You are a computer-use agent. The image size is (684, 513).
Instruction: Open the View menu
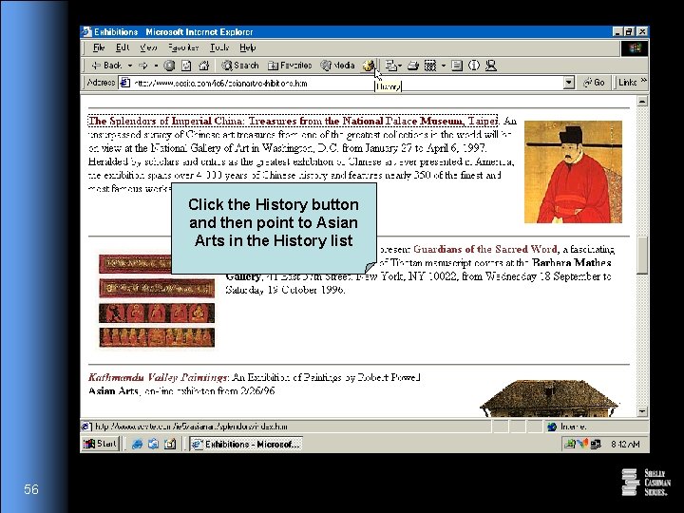coord(148,47)
